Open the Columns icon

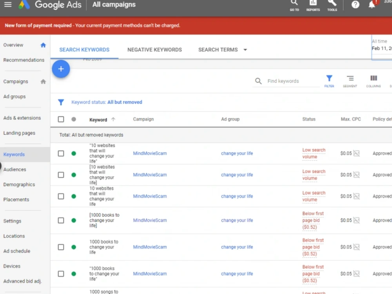[x=374, y=81]
